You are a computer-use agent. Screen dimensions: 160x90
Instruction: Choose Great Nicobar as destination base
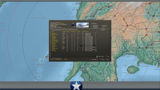pos(54,46)
